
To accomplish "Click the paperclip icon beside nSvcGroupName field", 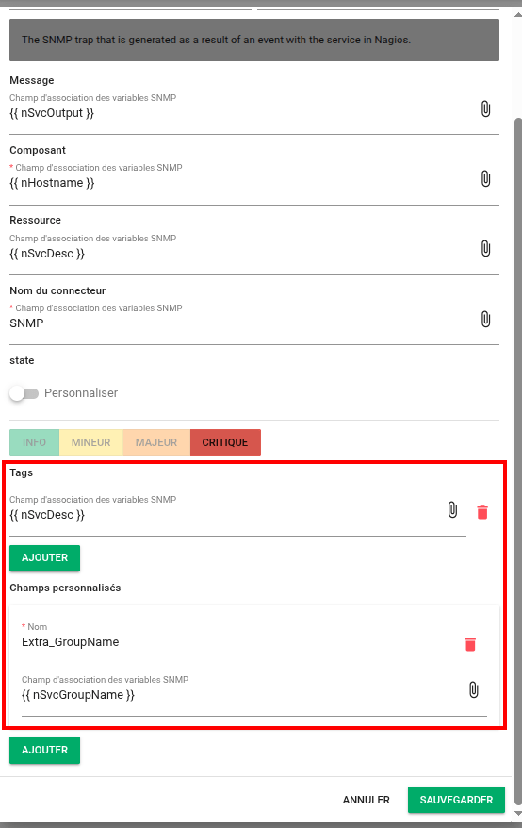I will point(473,689).
